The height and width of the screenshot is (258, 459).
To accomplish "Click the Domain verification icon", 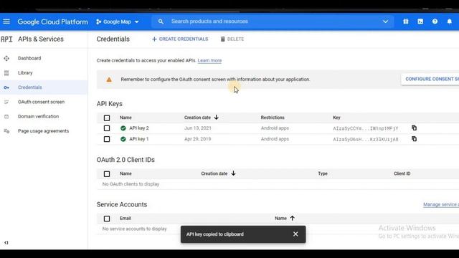I will point(6,116).
